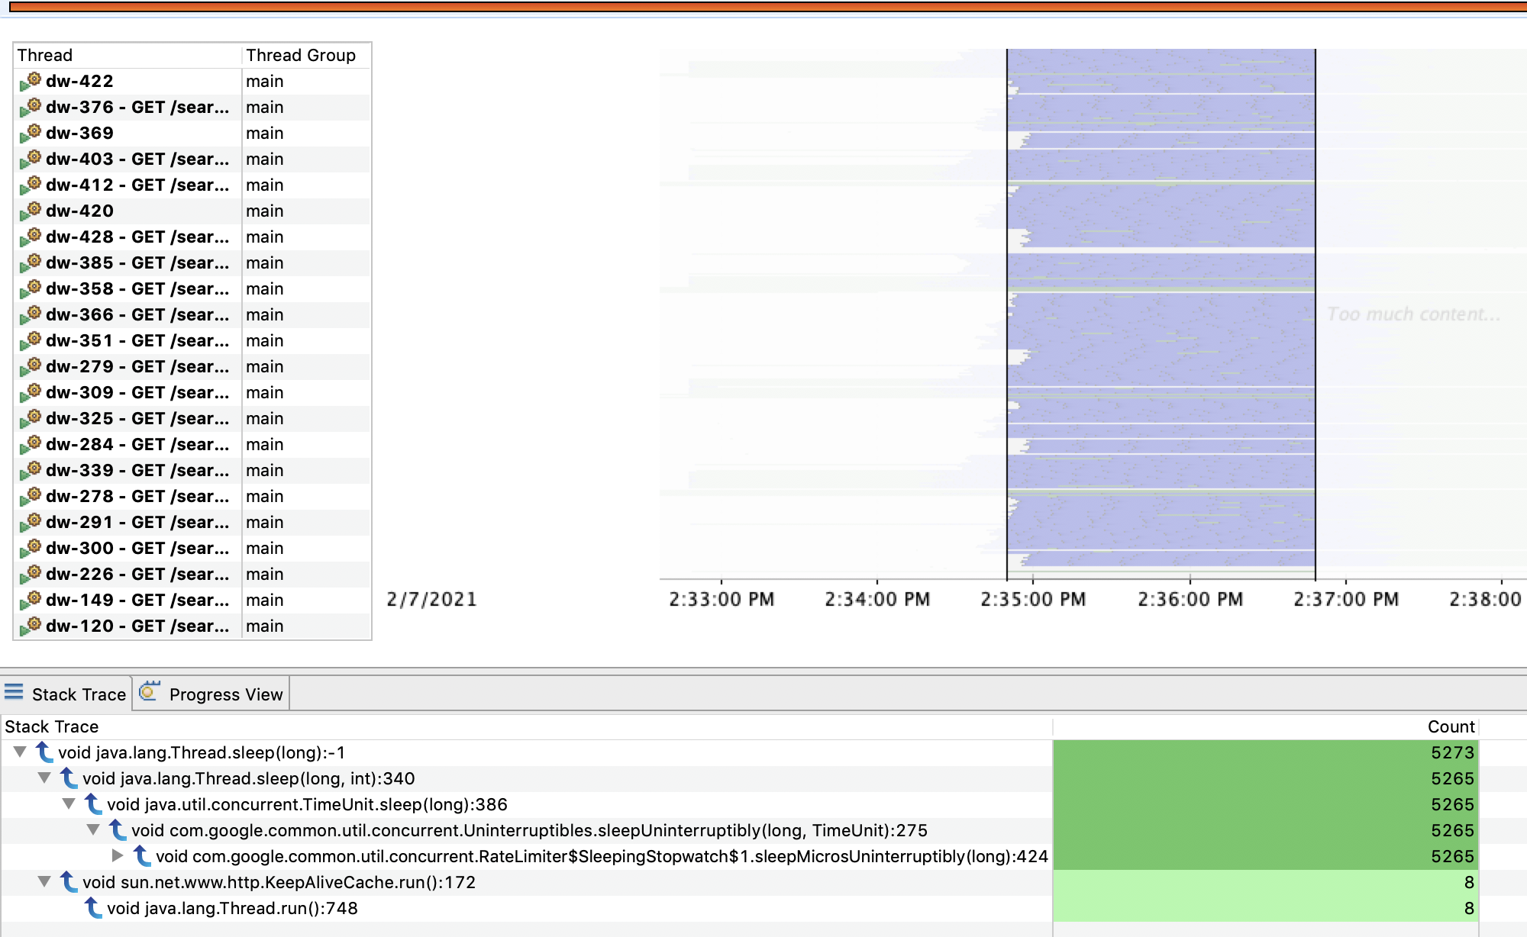Click the thread icon for dw-366

click(31, 314)
